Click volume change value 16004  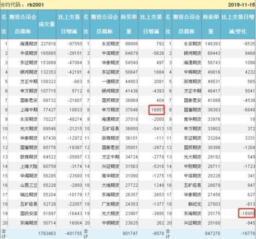76,223
